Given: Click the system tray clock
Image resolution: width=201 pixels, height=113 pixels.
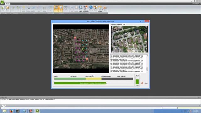Looking at the screenshot, I should pyautogui.click(x=196, y=111).
